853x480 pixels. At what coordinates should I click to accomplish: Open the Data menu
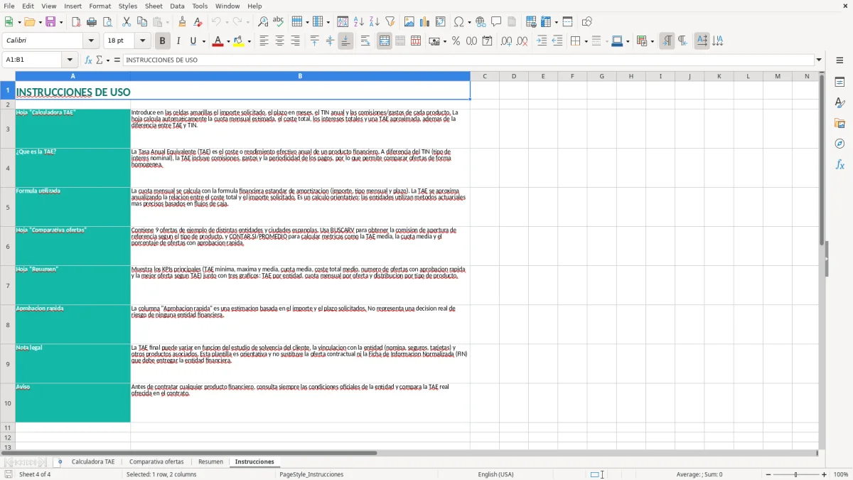click(x=177, y=6)
